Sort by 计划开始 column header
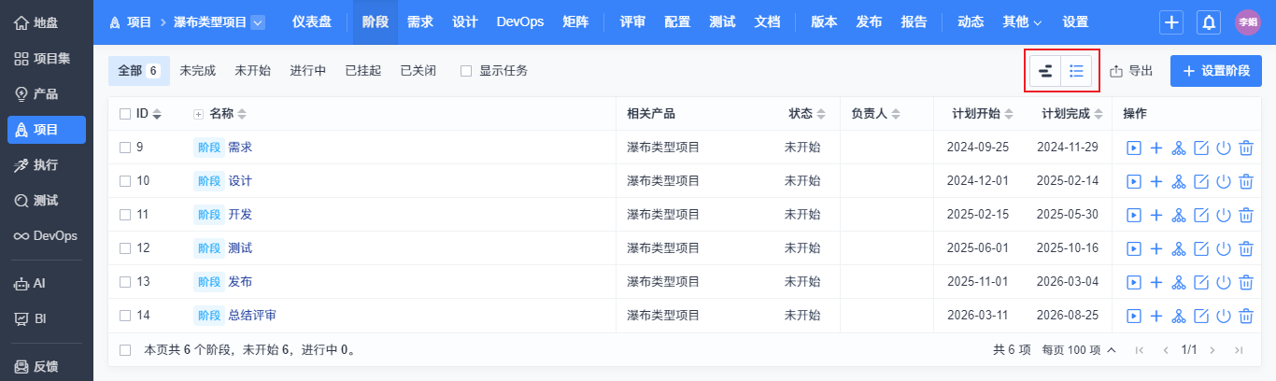This screenshot has width=1276, height=381. tap(982, 114)
